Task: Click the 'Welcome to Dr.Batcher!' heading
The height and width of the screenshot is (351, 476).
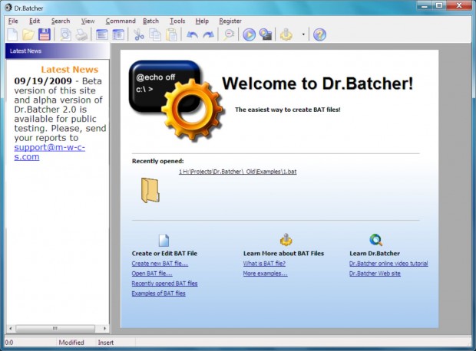Action: [x=318, y=84]
